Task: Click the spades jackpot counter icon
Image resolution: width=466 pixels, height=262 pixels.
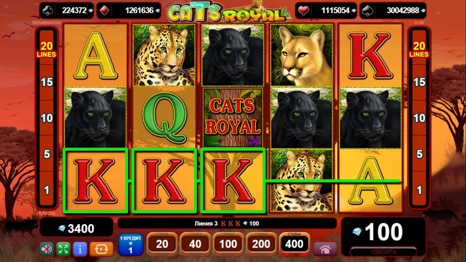Action: (x=367, y=11)
